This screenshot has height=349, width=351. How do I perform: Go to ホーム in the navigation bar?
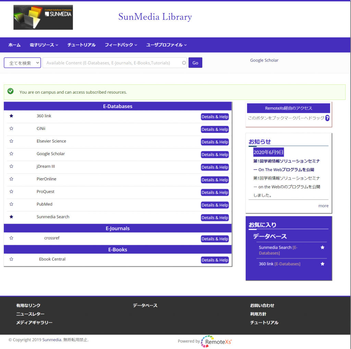click(x=14, y=45)
